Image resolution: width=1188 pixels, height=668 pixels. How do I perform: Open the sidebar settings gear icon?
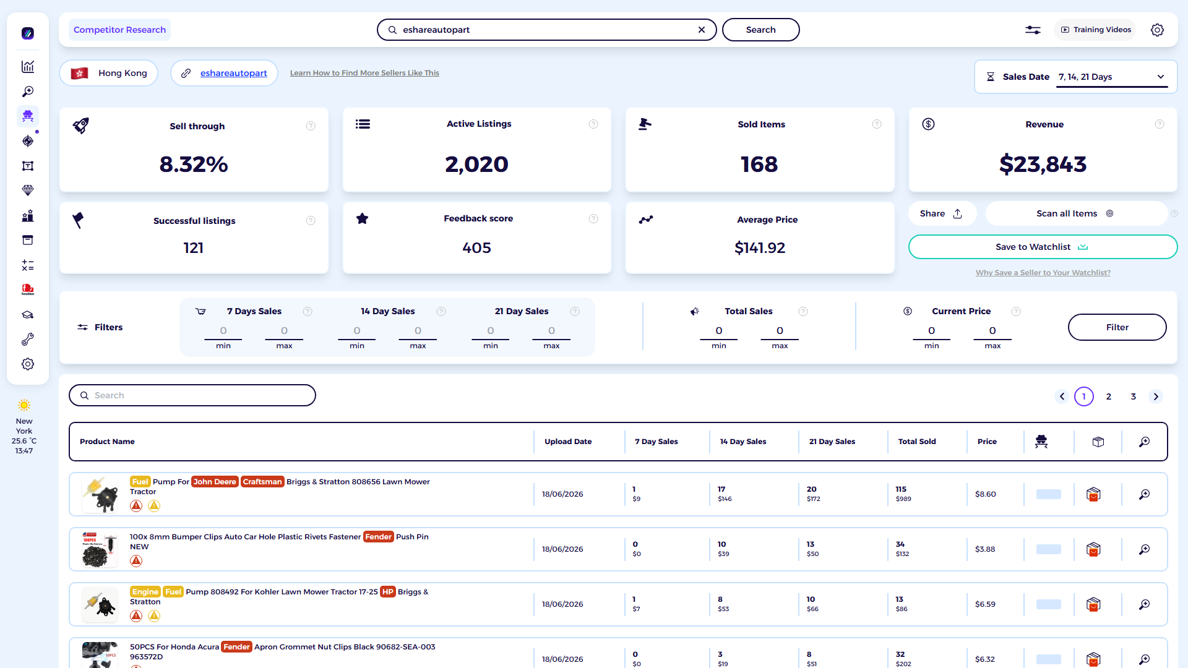pyautogui.click(x=28, y=364)
